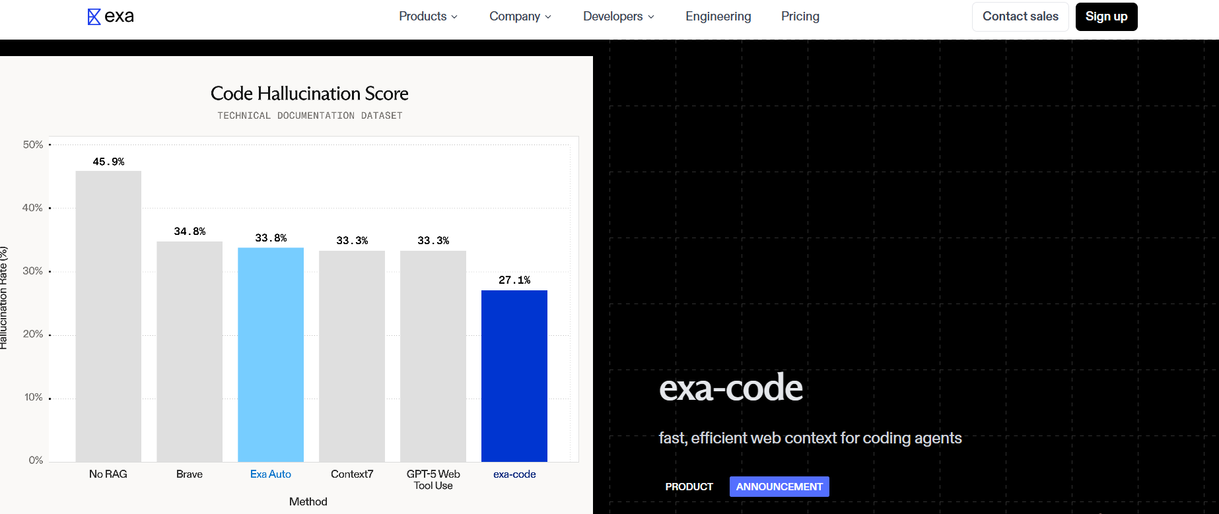The width and height of the screenshot is (1219, 514).
Task: Click the No RAG gray bar
Action: pyautogui.click(x=108, y=317)
